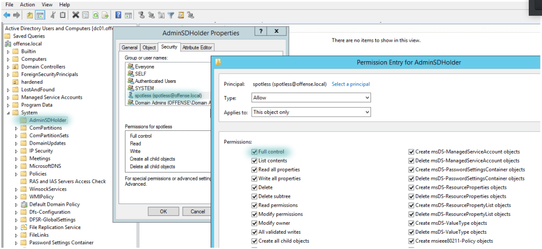542x249 pixels.
Task: Open the Action menu
Action: pyautogui.click(x=28, y=5)
